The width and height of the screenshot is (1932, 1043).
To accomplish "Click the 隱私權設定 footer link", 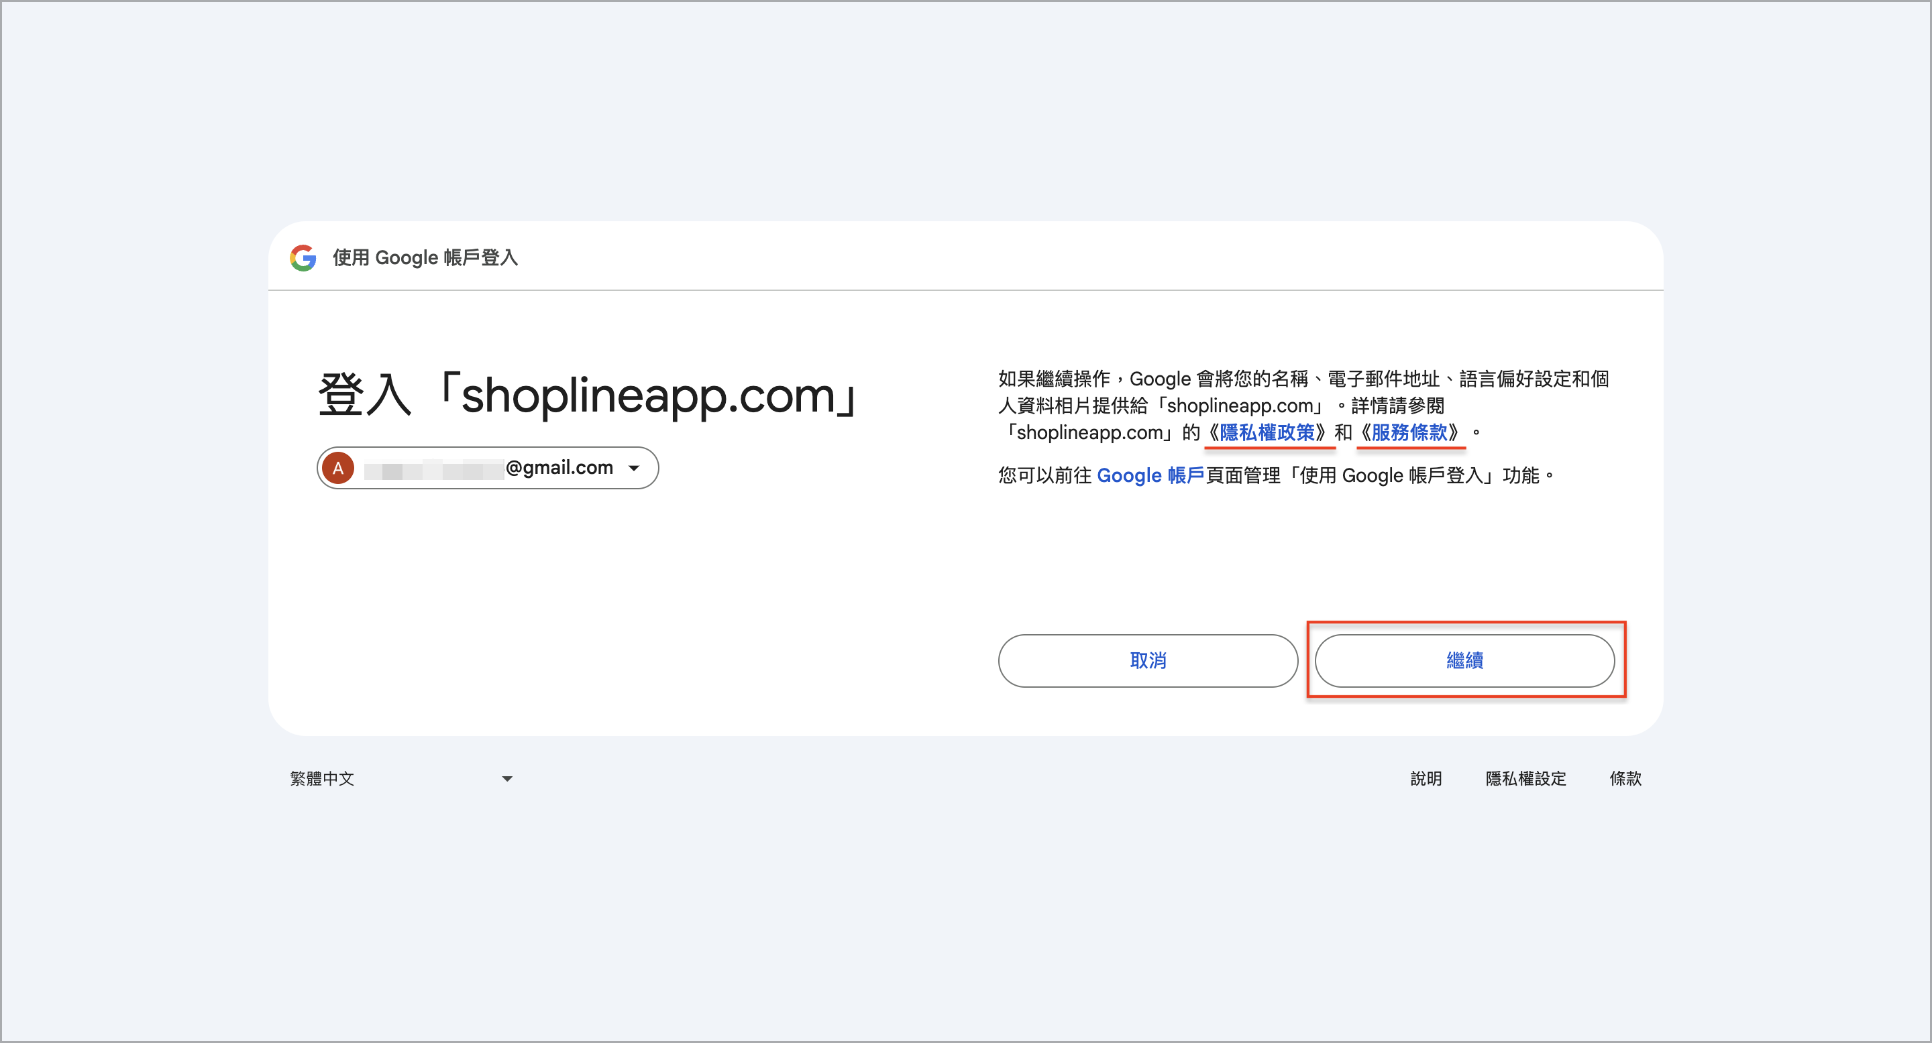I will pos(1526,778).
